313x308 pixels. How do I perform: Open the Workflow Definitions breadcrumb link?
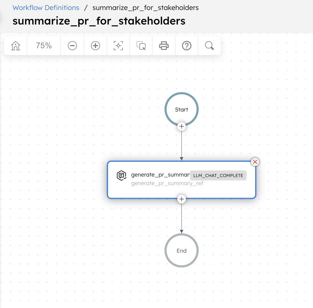(46, 8)
